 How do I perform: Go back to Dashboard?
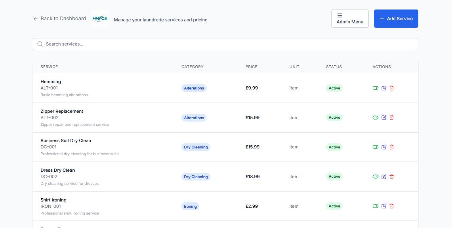pos(60,19)
